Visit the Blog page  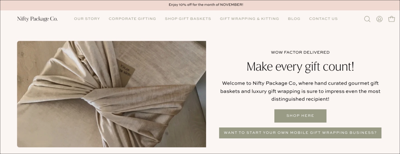click(x=294, y=19)
